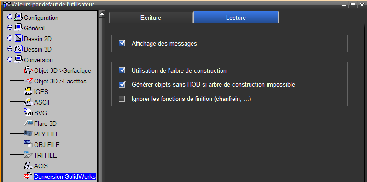Viewport: 367px width, 182px height.
Task: Uncheck Affichage des messages
Action: (x=122, y=43)
